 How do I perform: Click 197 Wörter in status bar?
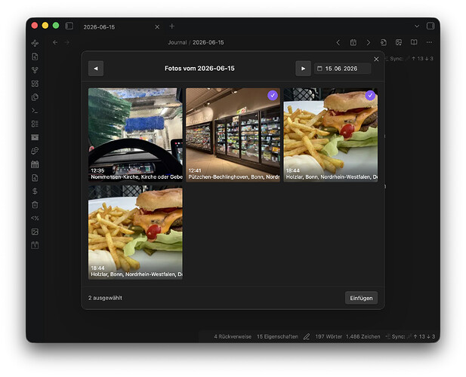(x=329, y=336)
